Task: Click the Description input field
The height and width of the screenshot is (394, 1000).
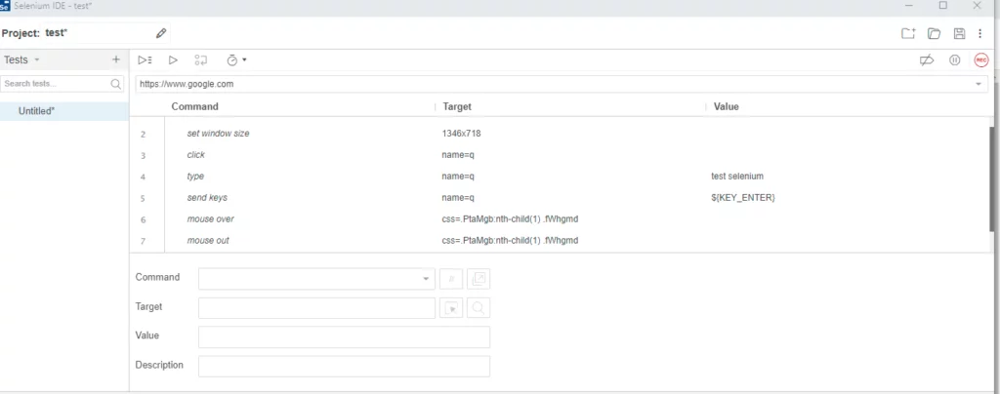Action: pyautogui.click(x=345, y=367)
